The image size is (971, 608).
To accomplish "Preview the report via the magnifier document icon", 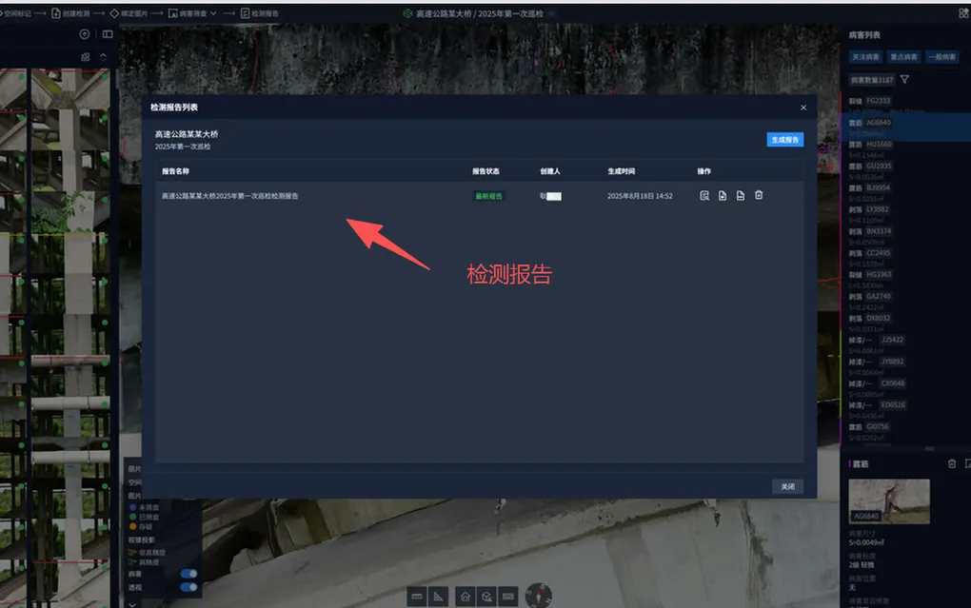I will click(x=704, y=196).
